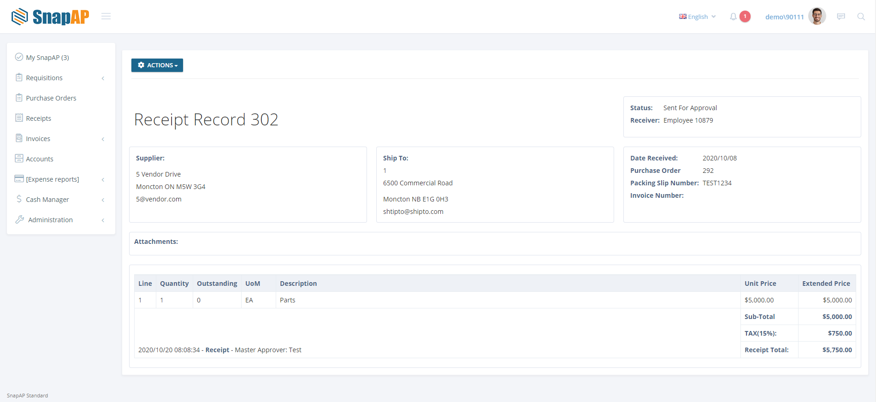This screenshot has width=876, height=402.
Task: Click the Extended Price column header
Action: 826,284
